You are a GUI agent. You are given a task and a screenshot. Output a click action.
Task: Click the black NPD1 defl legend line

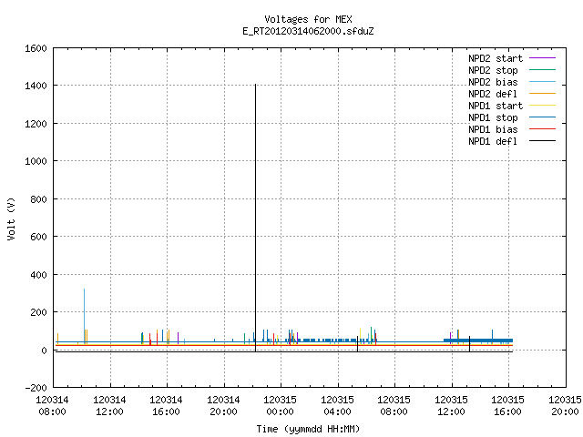coord(543,141)
